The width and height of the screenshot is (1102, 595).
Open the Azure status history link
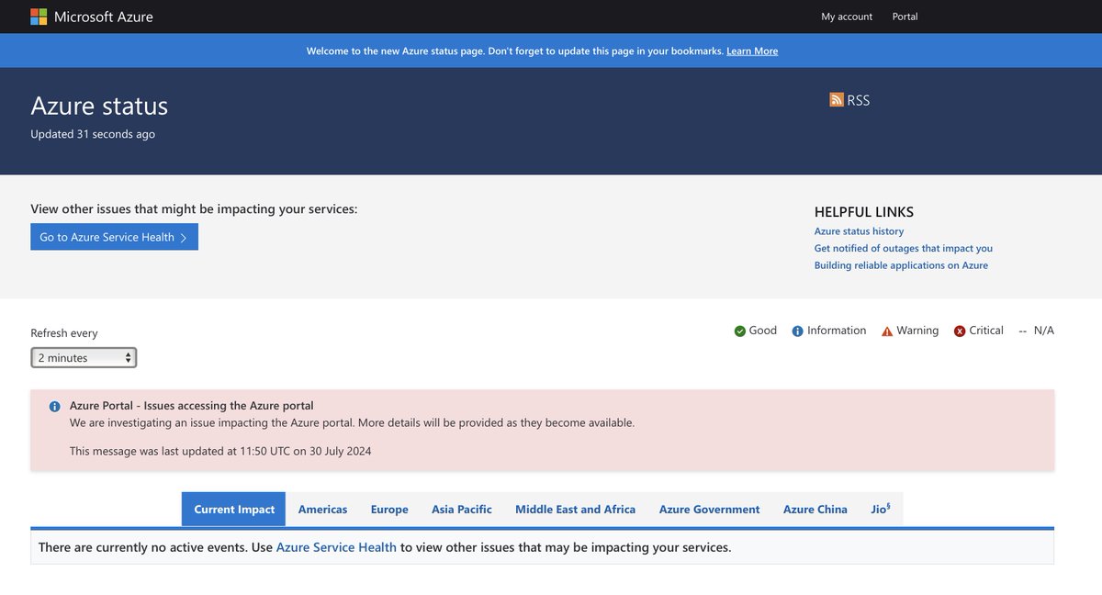[x=859, y=231]
